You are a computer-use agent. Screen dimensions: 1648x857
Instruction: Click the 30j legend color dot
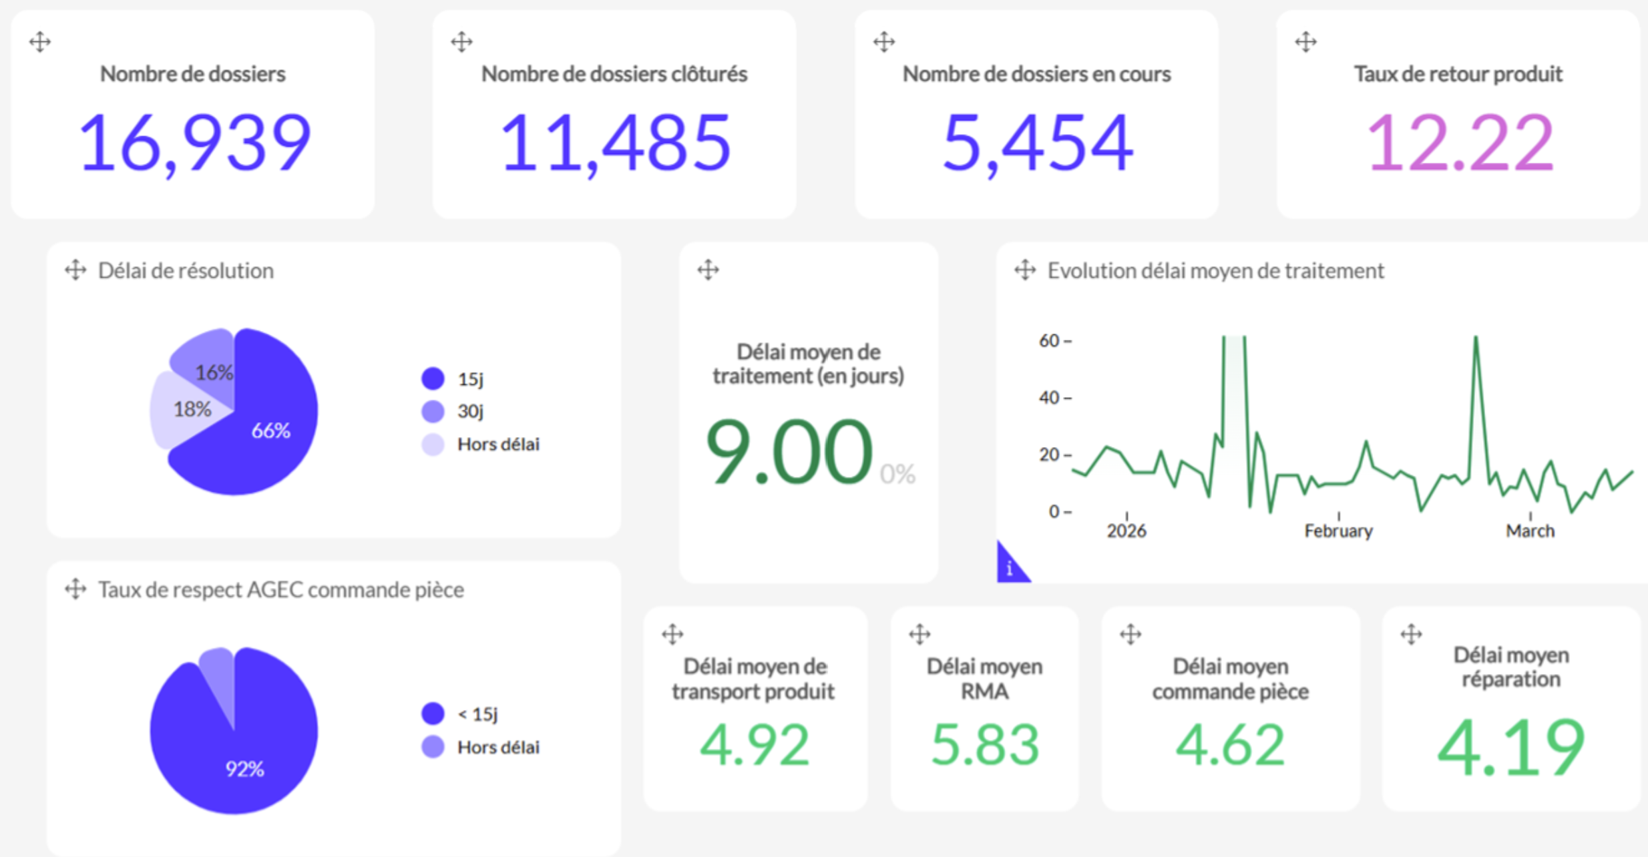[x=433, y=411]
